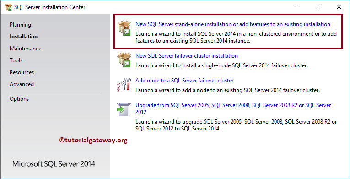Click Add node to a SQL Server failover cluster
This screenshot has width=350, height=179.
pos(184,81)
